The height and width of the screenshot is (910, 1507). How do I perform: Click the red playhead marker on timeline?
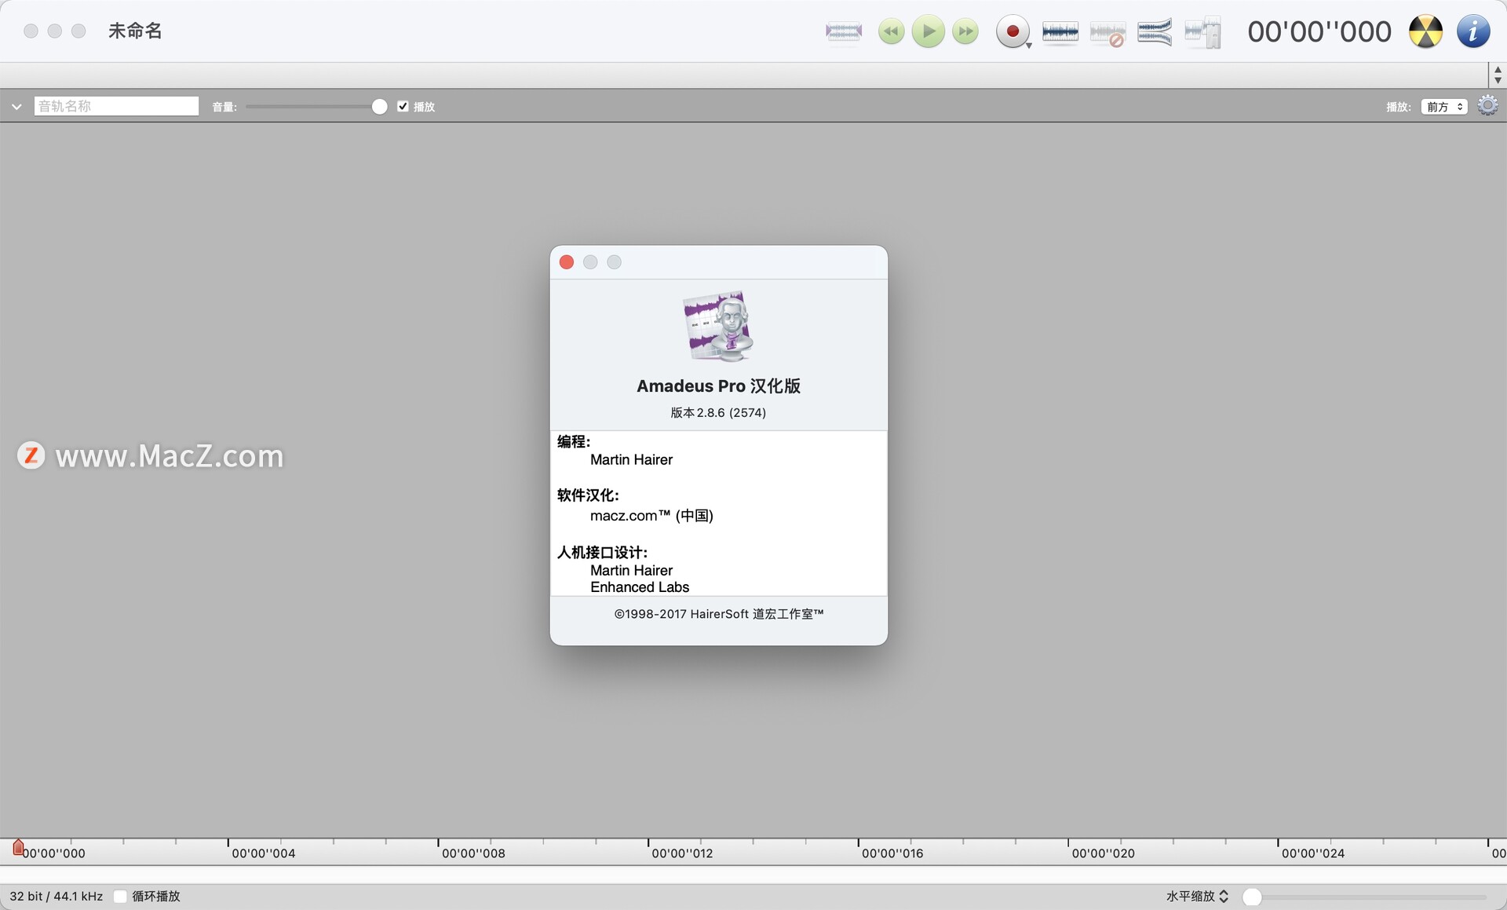pyautogui.click(x=18, y=847)
